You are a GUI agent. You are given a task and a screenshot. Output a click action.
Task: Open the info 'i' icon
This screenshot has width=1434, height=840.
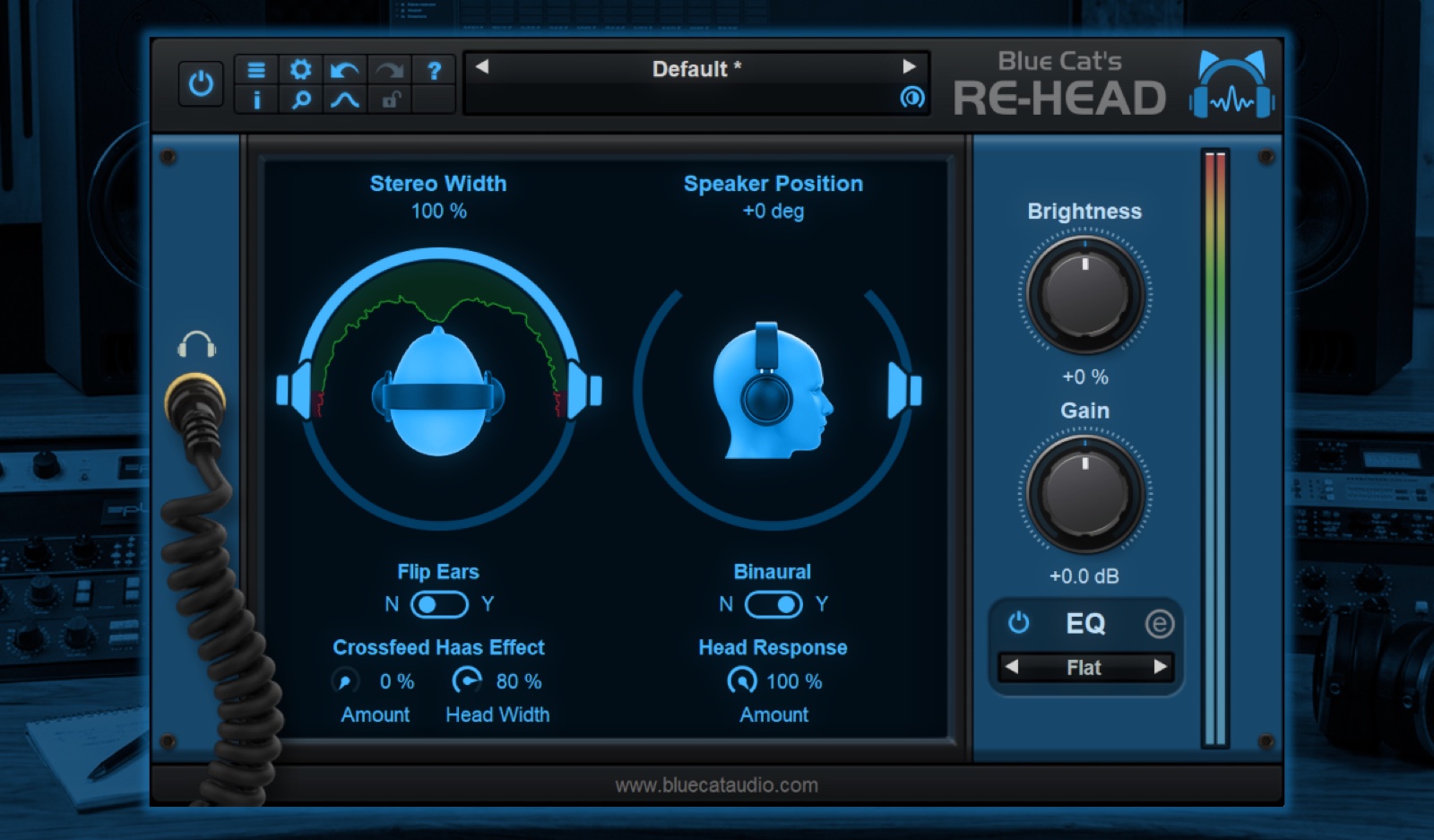click(x=256, y=100)
